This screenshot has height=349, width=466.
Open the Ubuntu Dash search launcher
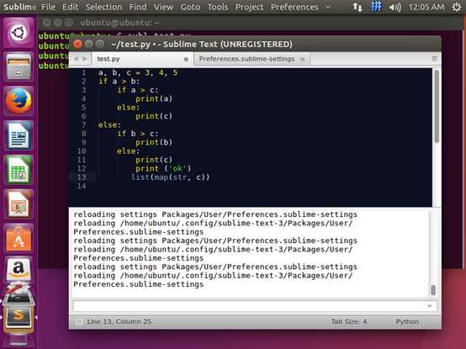(19, 32)
